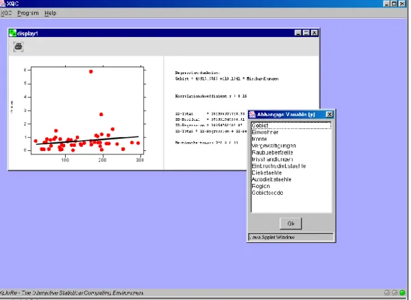Click the green status indicator at bottom right
This screenshot has width=411, height=300.
pos(402,292)
